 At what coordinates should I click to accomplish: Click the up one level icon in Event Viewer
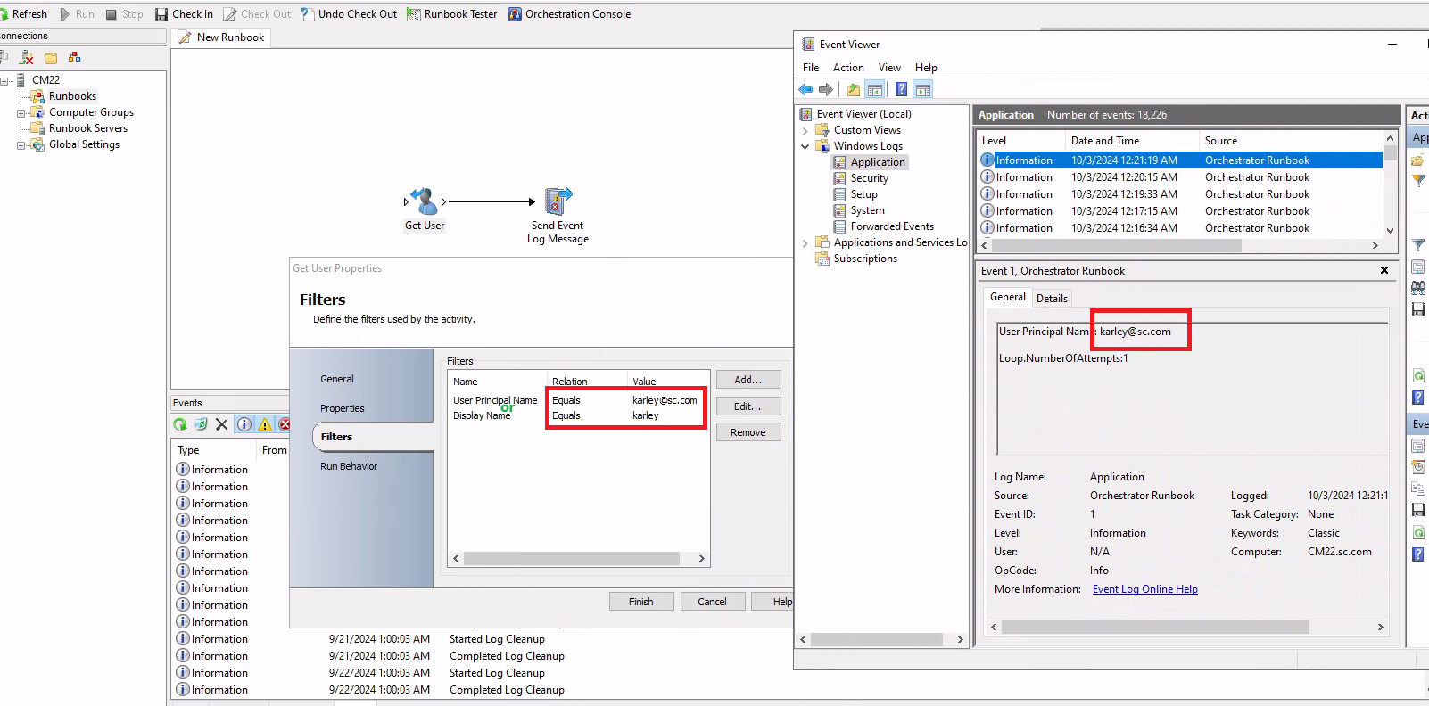pos(854,89)
